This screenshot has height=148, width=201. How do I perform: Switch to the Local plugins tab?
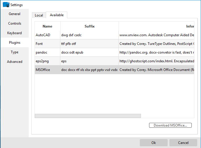point(39,15)
